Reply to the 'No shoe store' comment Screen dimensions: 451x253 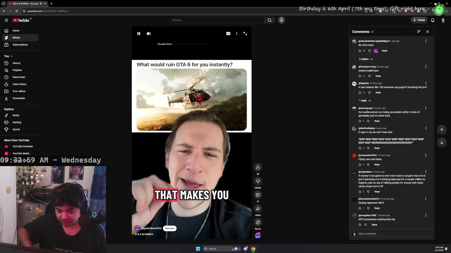click(x=384, y=51)
